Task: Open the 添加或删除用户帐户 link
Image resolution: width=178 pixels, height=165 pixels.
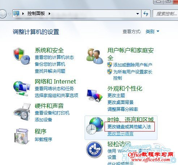Action: 132,65
